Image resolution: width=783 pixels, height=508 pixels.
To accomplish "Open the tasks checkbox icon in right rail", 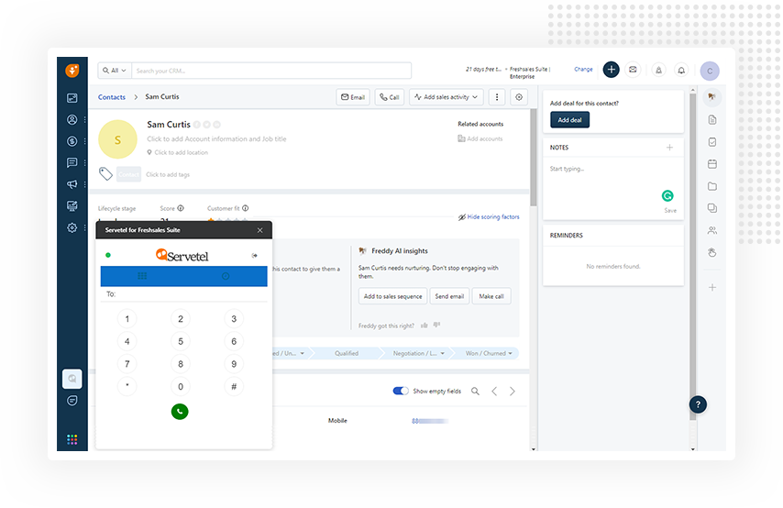I will point(712,142).
